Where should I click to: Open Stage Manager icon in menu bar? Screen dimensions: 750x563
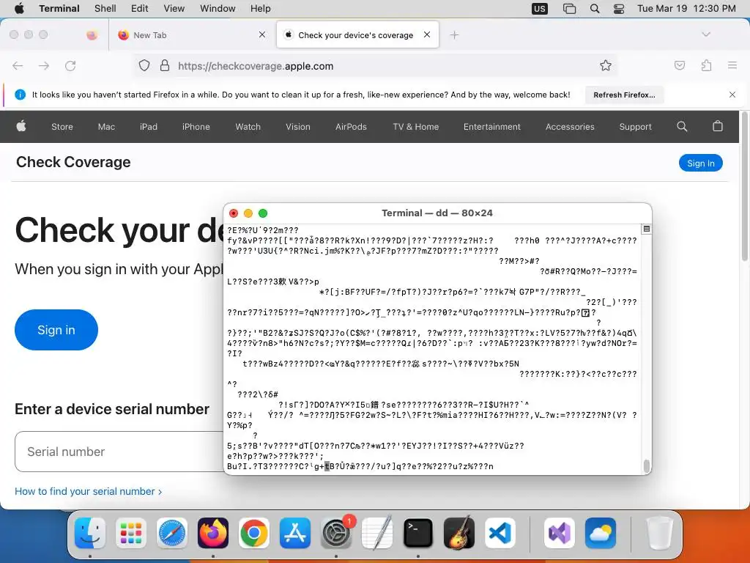point(569,9)
